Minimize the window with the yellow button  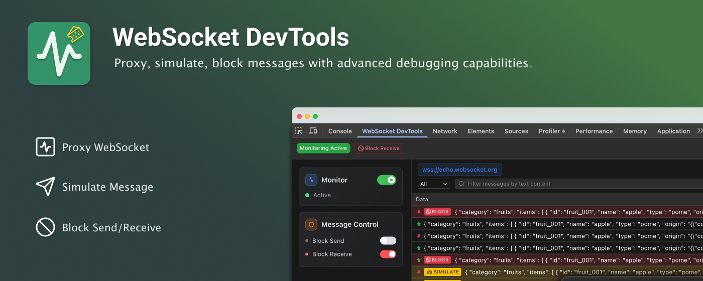point(307,116)
